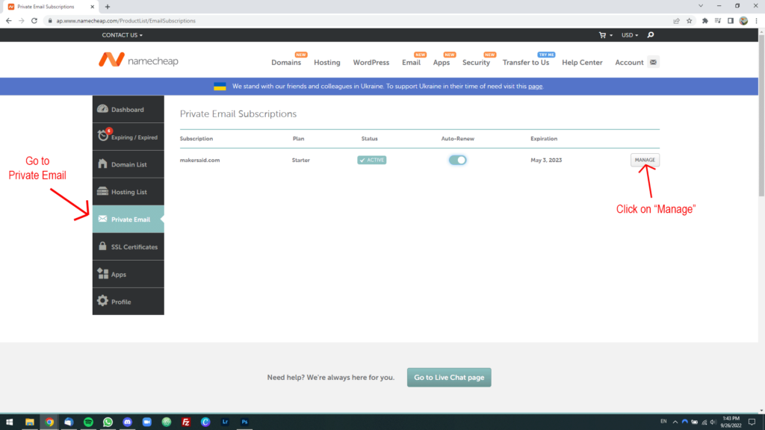765x430 pixels.
Task: Open Account in the top navigation
Action: 629,63
